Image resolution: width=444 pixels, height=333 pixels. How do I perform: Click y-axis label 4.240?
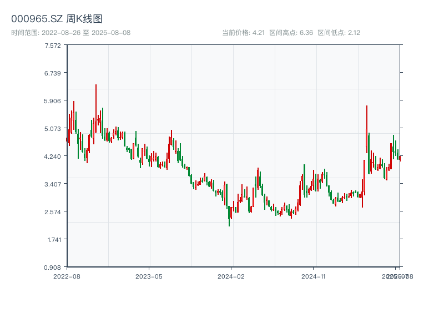52,157
